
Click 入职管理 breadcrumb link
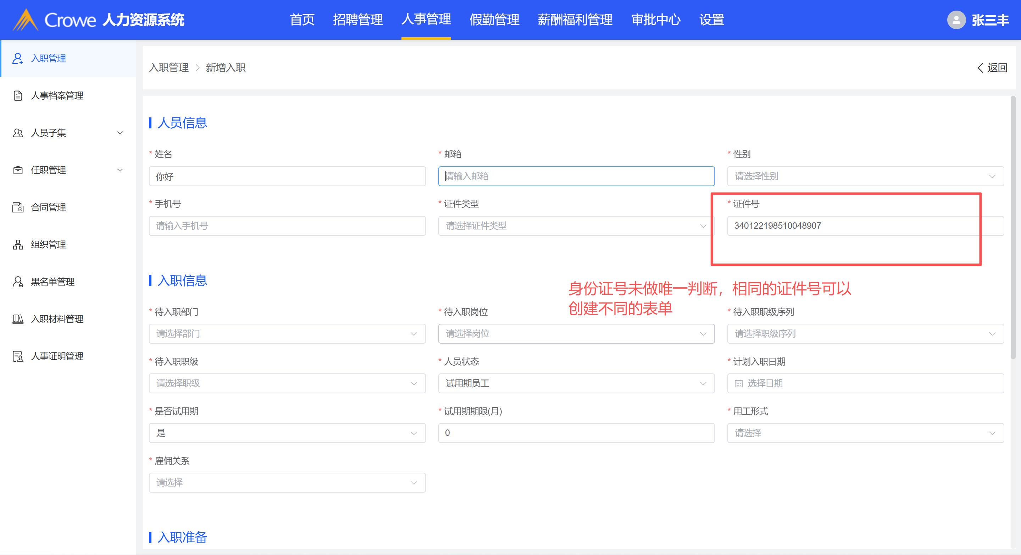(169, 68)
